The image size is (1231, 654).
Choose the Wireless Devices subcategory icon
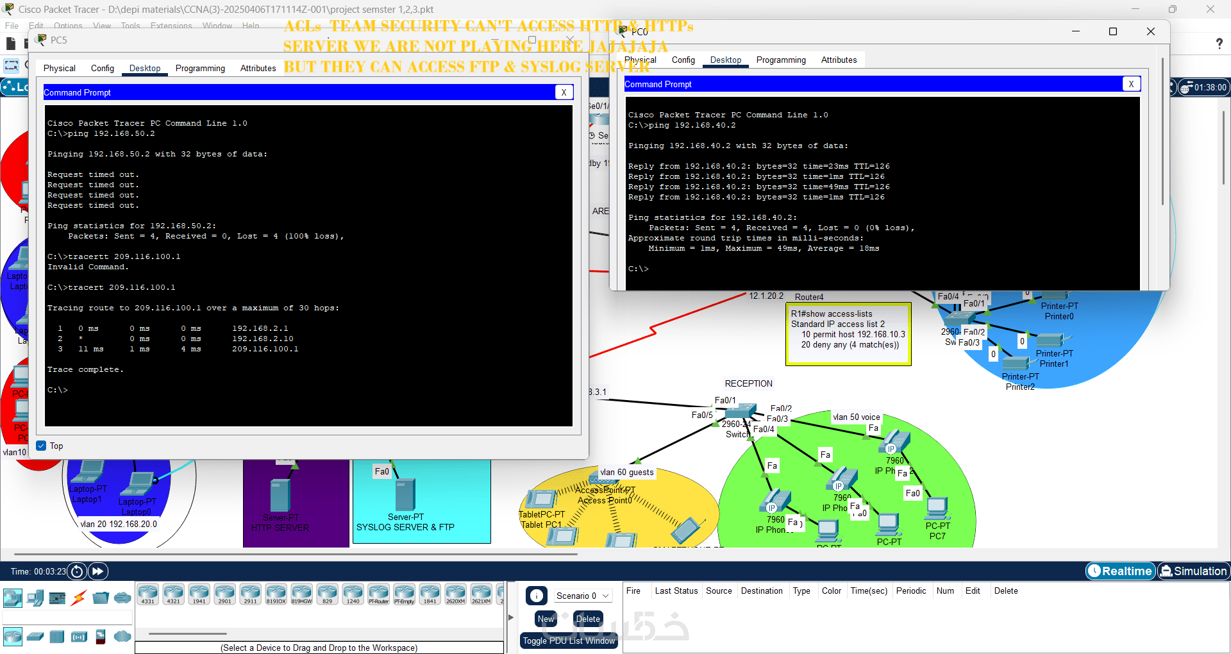pyautogui.click(x=79, y=636)
